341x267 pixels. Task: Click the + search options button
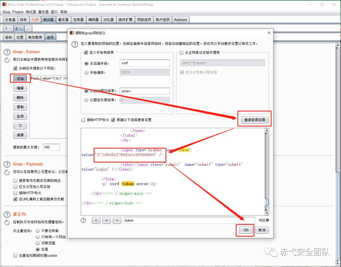pos(107,220)
